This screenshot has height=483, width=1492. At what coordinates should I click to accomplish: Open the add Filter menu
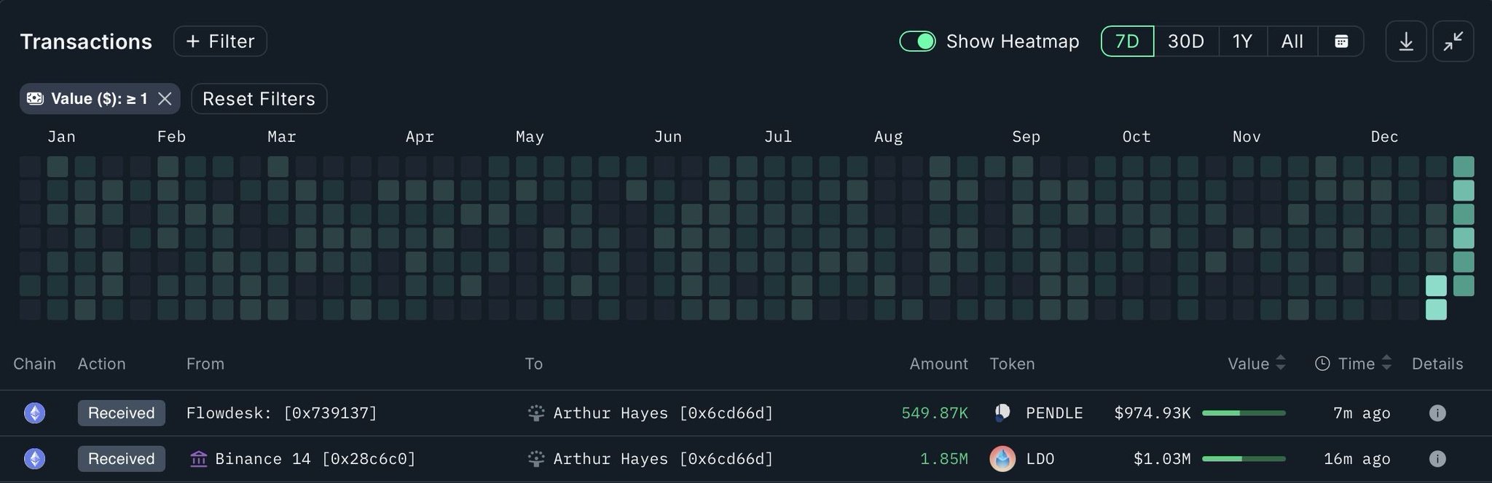220,41
